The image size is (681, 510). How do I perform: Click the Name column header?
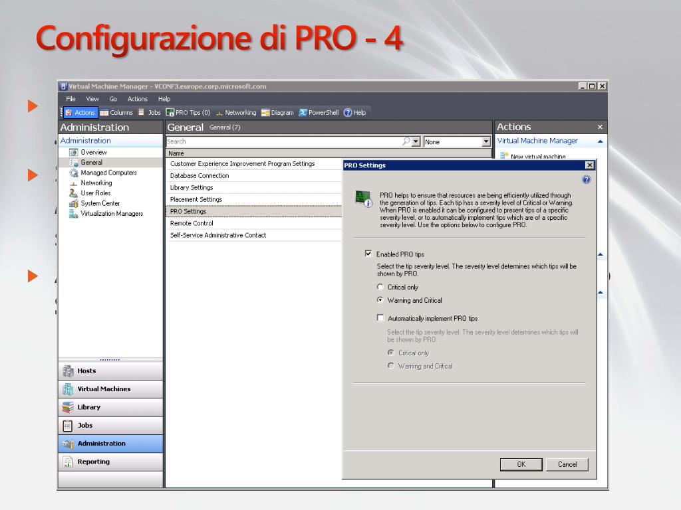pyautogui.click(x=329, y=153)
